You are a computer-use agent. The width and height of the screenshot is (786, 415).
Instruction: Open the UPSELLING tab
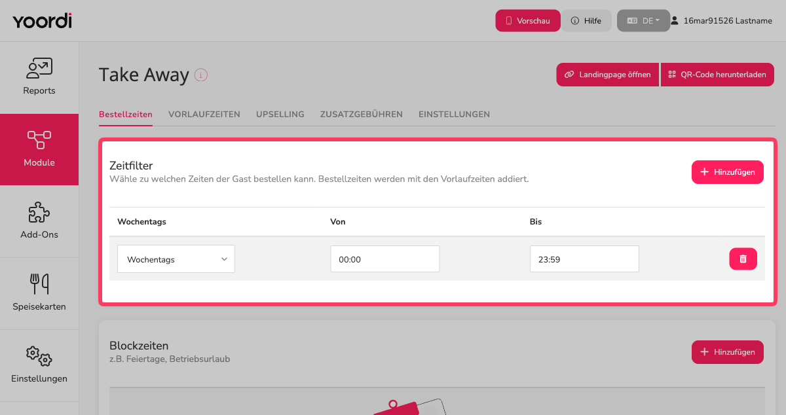280,114
